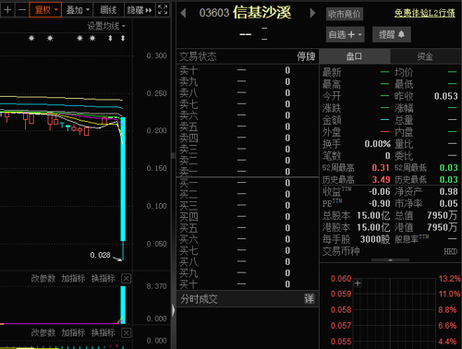Expand the left-side panel splitter arrow
462x349 pixels.
[x=173, y=310]
